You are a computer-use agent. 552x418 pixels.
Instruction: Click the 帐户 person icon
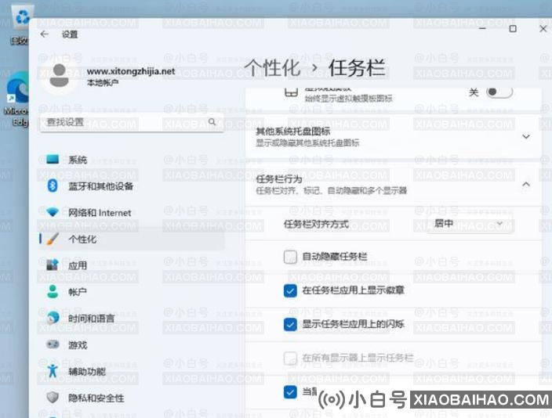pos(53,291)
